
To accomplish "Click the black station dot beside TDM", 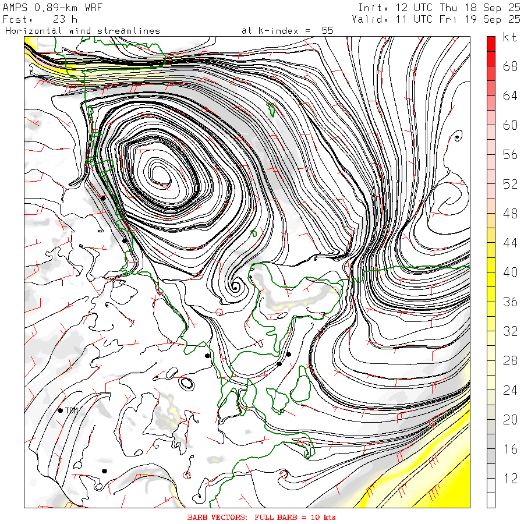I will tap(61, 410).
